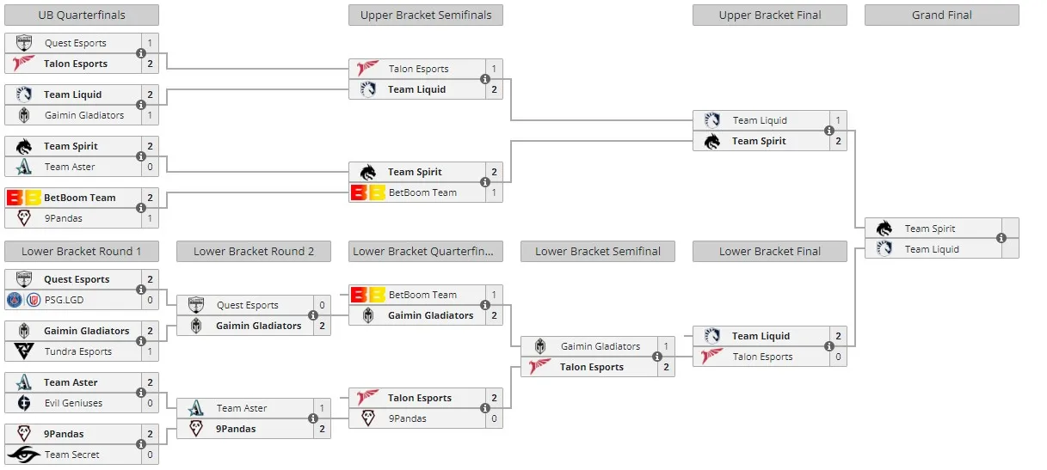This screenshot has width=1047, height=470.
Task: Open info icon for Team Spirit vs Team Aster
Action: [x=141, y=156]
